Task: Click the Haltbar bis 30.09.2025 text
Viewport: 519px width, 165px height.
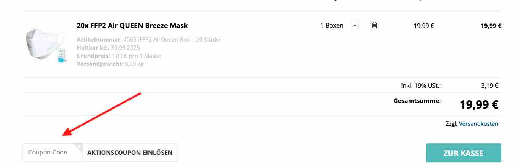Action: click(x=108, y=47)
